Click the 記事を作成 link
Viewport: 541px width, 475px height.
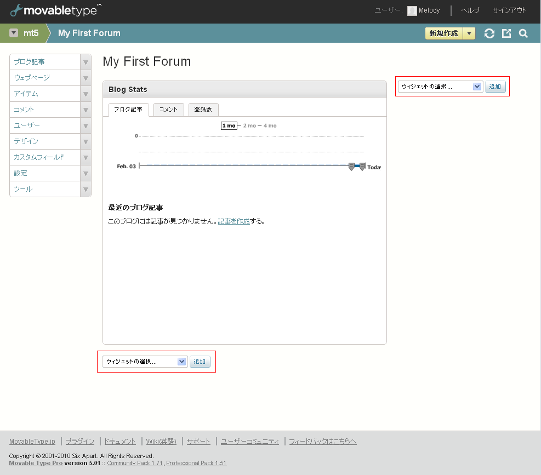[234, 221]
